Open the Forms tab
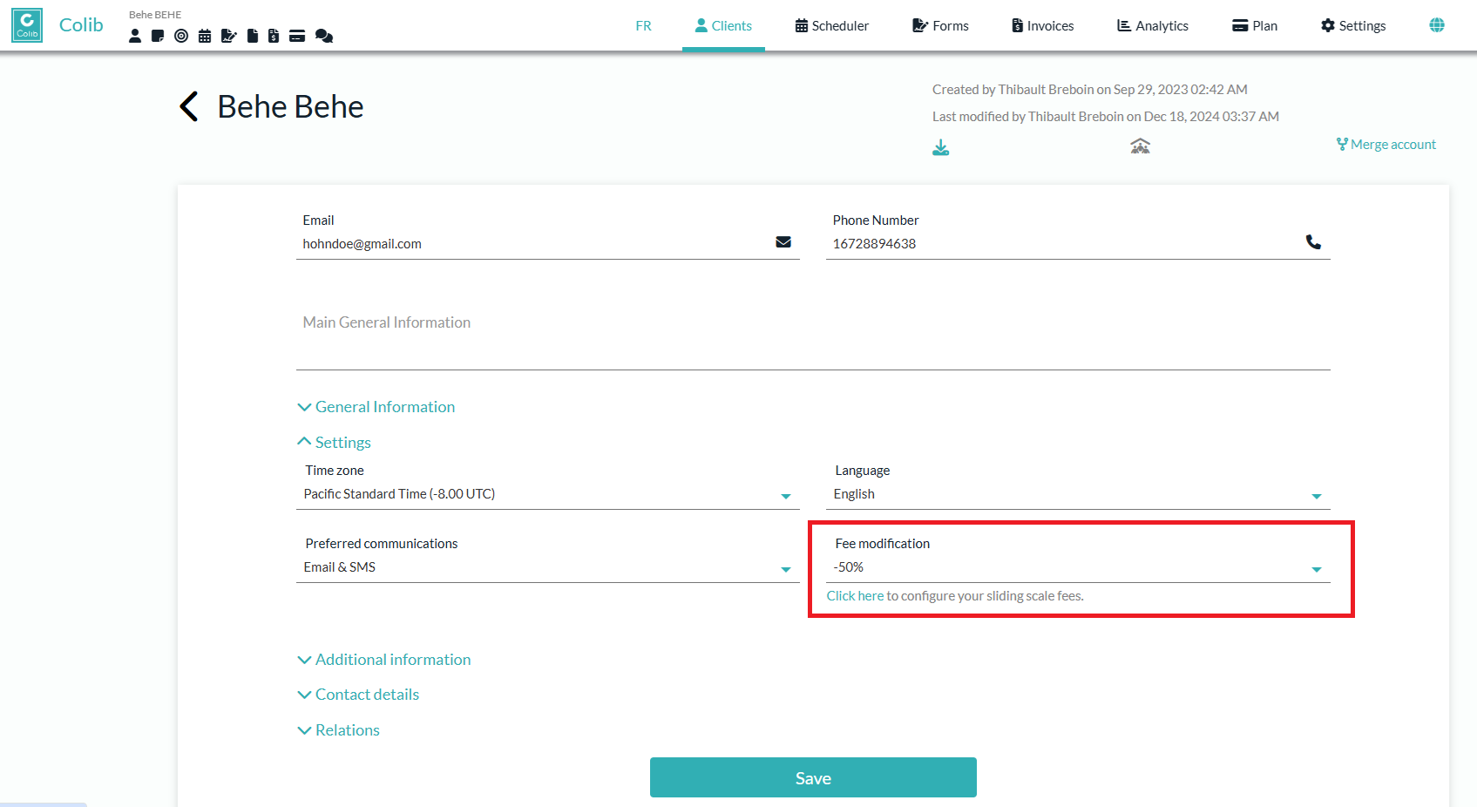Viewport: 1477px width, 807px height. point(940,26)
